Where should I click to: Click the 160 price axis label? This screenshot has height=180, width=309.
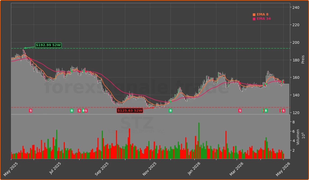296,78
